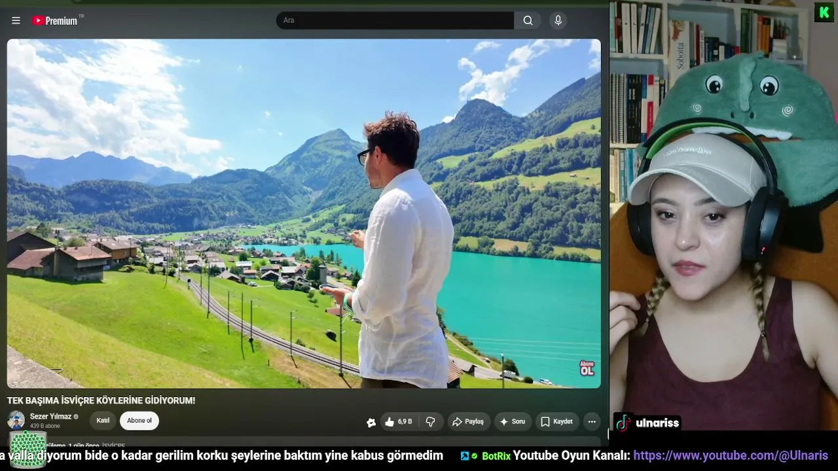Open the video title 'TEK BAŞIMA İSVİÇRE KÖYLERİNE GİDİYORUM!'
This screenshot has width=838, height=471.
coord(101,400)
